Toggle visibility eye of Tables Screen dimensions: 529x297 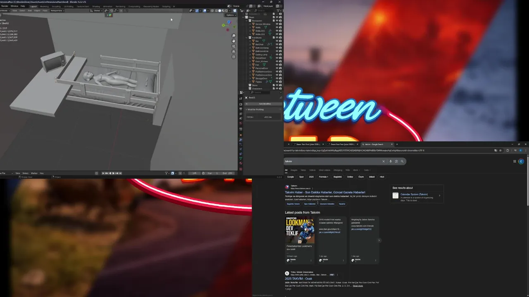(277, 82)
